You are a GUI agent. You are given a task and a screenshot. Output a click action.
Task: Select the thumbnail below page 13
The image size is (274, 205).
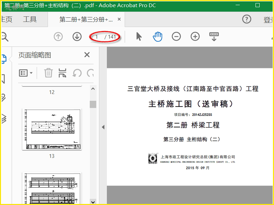pyautogui.click(x=52, y=188)
